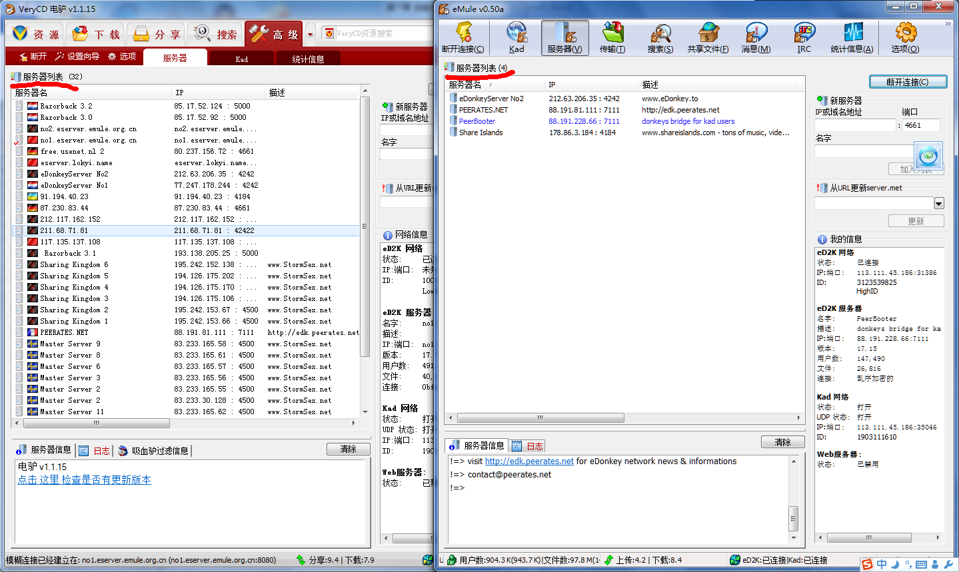Screen dimensions: 959x572
Task: Switch to the 下载 tab in VeryCD
Action: pos(97,34)
